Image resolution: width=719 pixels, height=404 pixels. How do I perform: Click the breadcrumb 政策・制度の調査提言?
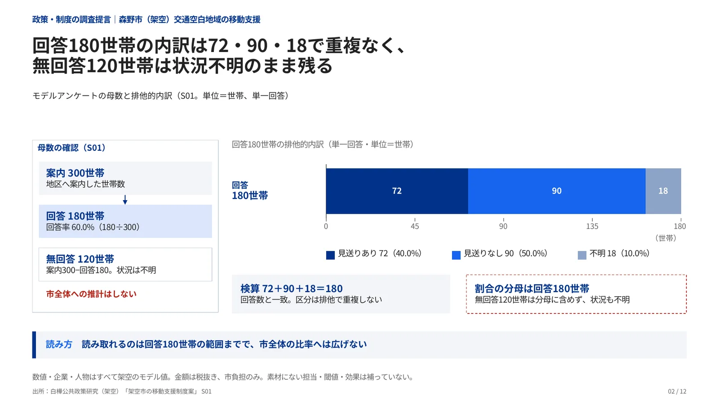pos(71,19)
